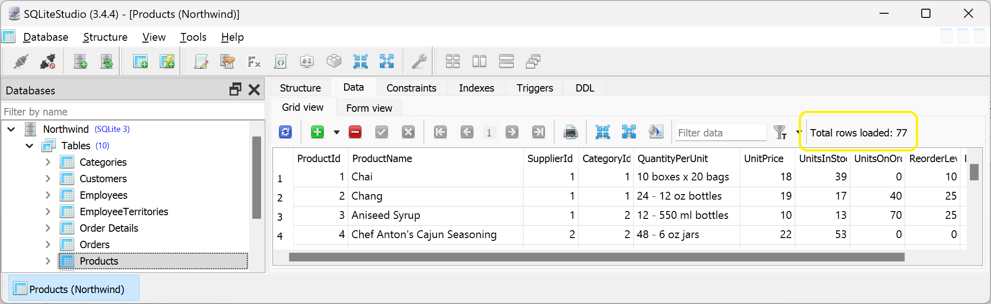Import data into table icon
The width and height of the screenshot is (991, 304).
click(603, 132)
